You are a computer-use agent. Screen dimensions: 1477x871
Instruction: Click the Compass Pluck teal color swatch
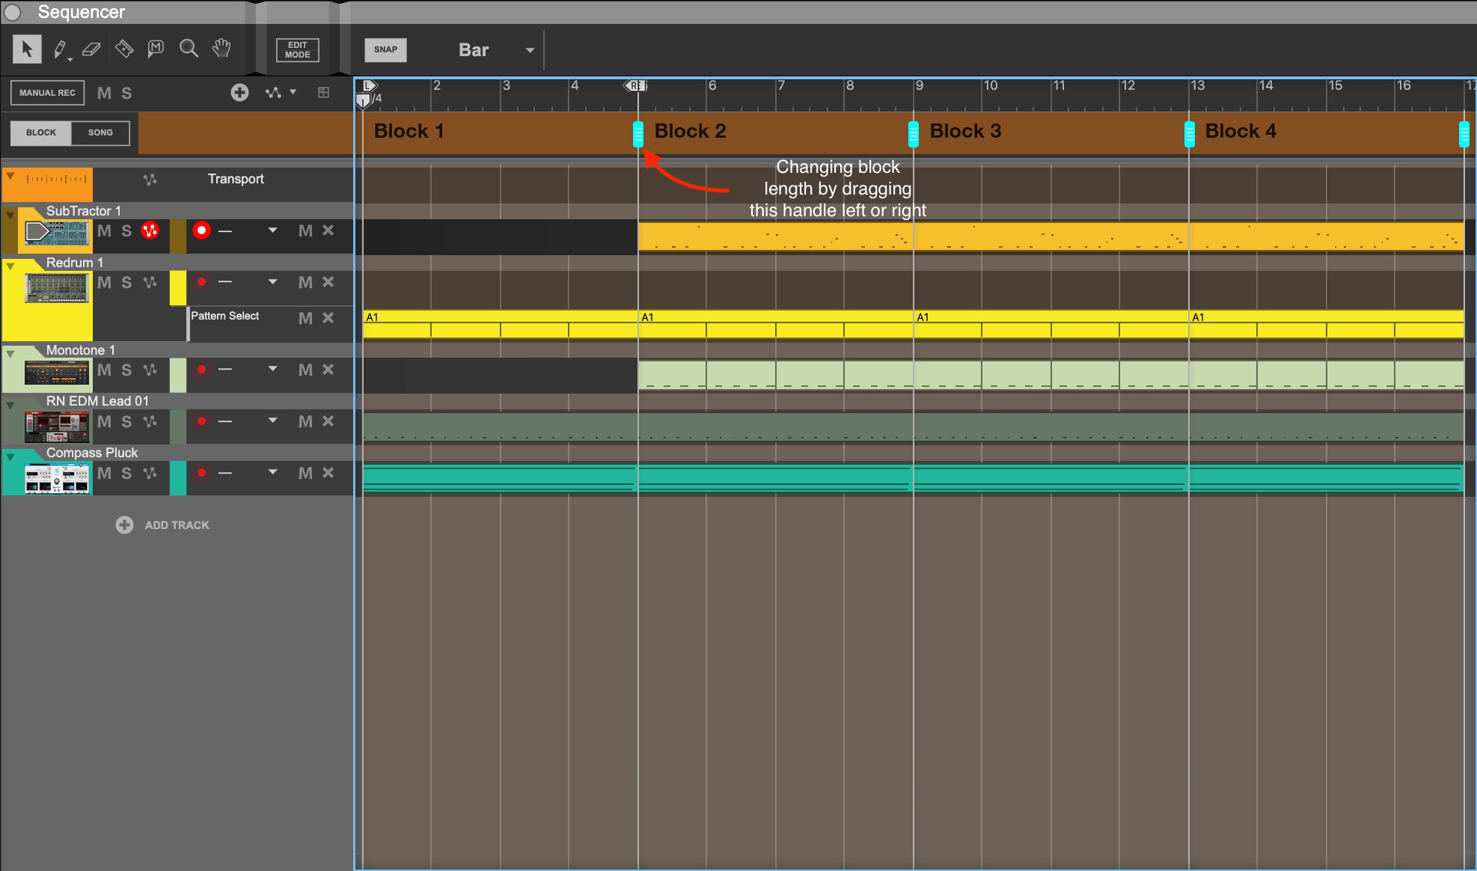pyautogui.click(x=178, y=478)
